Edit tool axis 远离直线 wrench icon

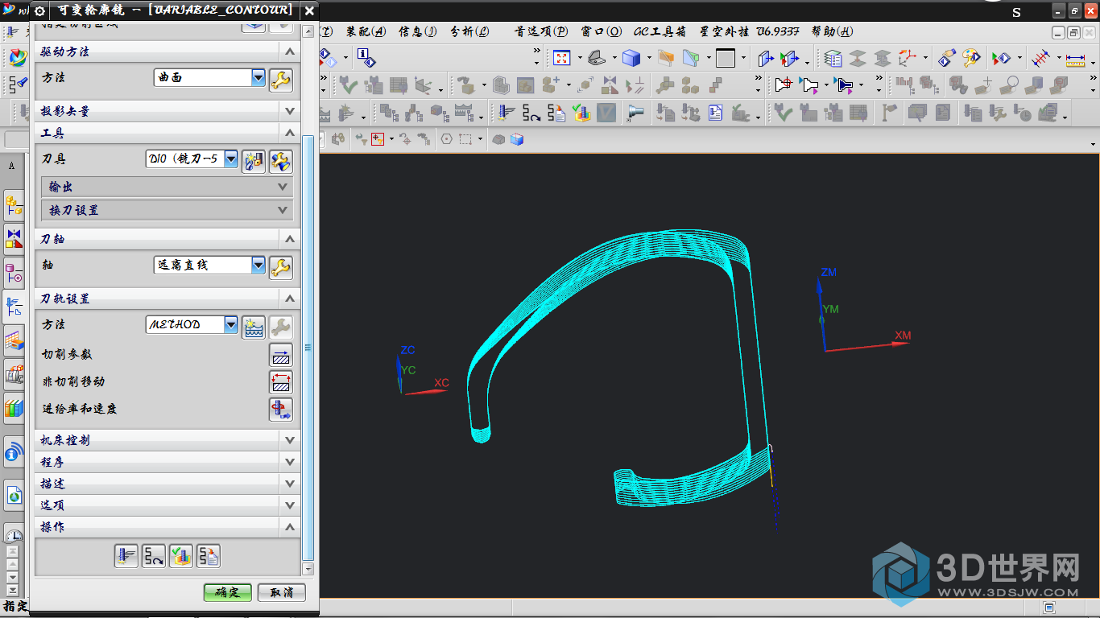(x=280, y=267)
